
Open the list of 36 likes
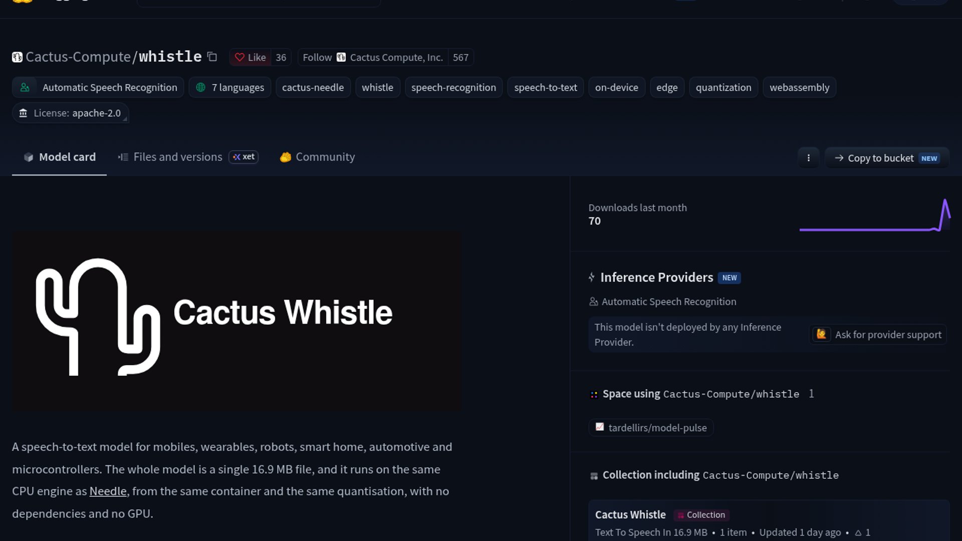[x=281, y=57]
